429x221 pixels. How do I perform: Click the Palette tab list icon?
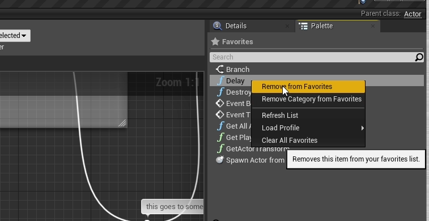click(x=303, y=26)
